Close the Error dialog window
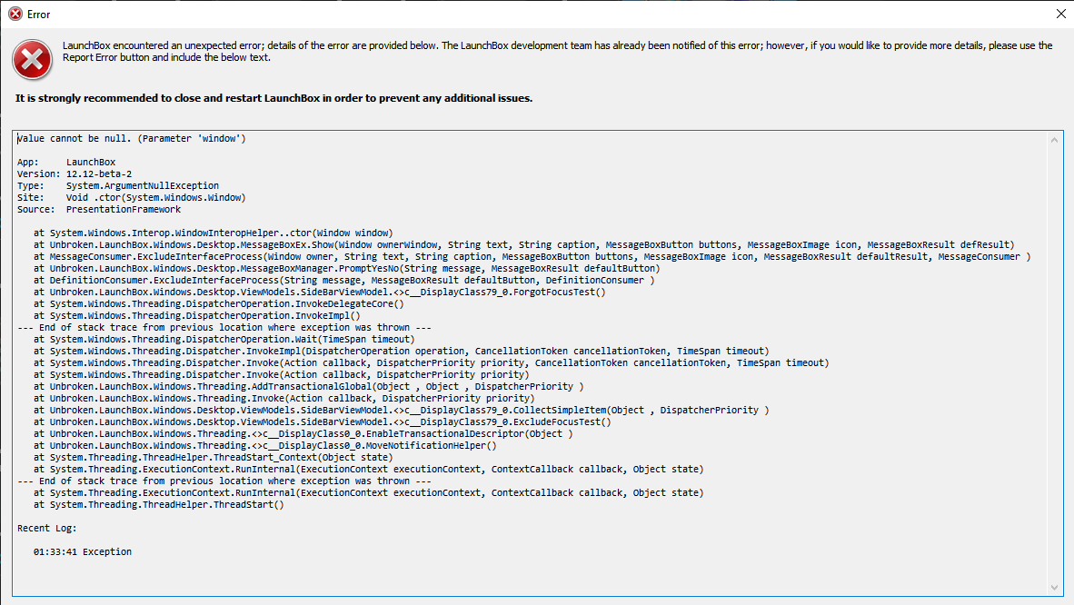The height and width of the screenshot is (605, 1074). click(x=1061, y=14)
